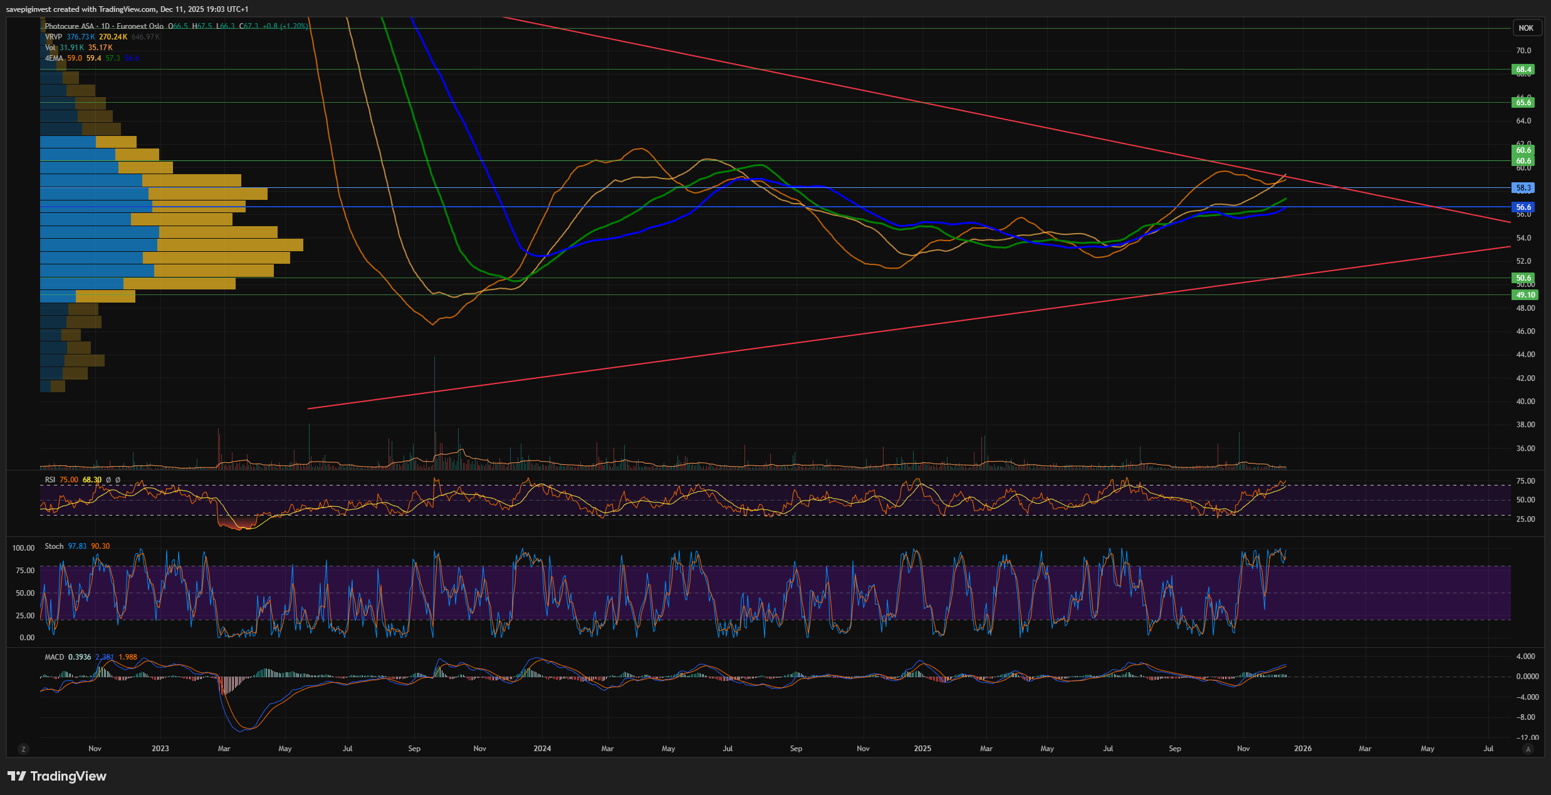Click the Z timezone button on time axis
1551x795 pixels.
[23, 749]
